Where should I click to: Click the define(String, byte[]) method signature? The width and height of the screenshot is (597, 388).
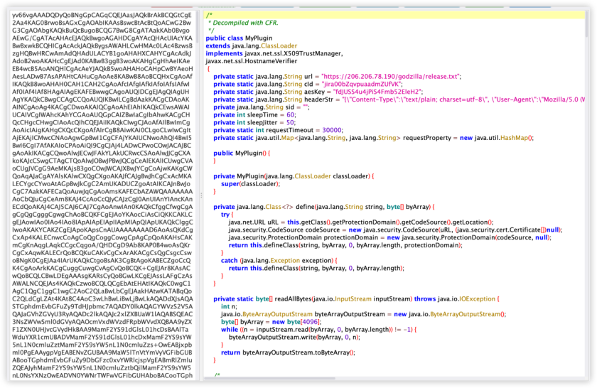pyautogui.click(x=323, y=207)
